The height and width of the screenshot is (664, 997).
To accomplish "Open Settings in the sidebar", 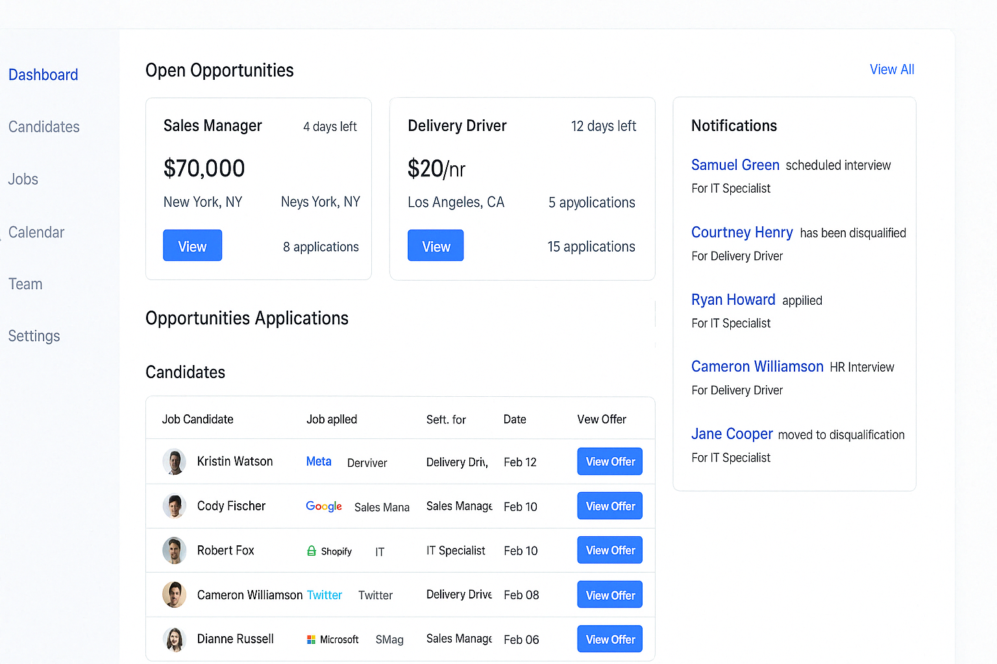I will coord(34,336).
